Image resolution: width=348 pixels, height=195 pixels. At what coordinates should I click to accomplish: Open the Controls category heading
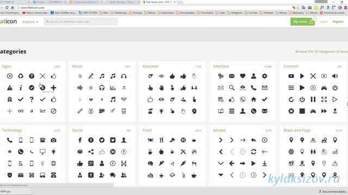(x=291, y=66)
